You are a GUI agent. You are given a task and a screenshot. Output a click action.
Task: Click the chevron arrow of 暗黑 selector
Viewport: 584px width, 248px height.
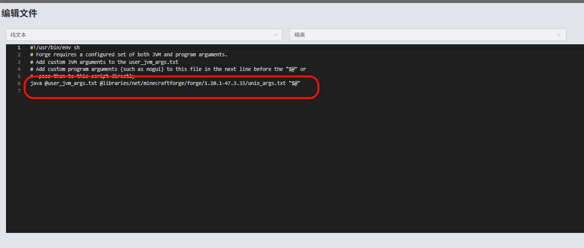[x=559, y=35]
